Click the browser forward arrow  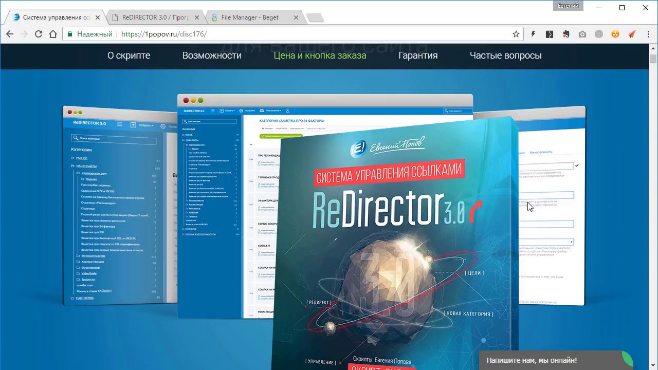[24, 34]
